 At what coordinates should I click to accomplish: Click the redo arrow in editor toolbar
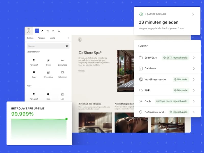tap(53, 31)
